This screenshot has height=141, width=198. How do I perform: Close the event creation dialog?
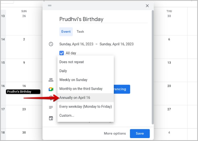tap(147, 6)
